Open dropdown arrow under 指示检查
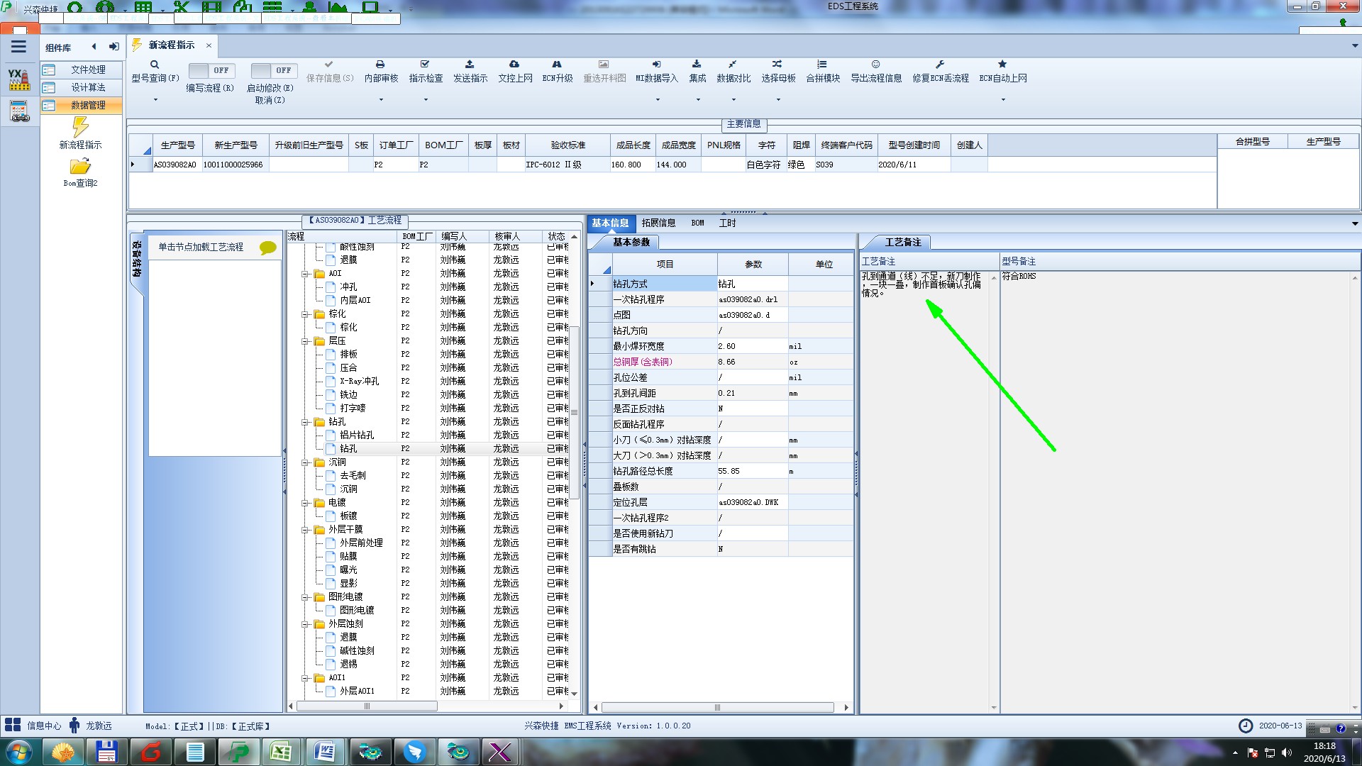 tap(426, 100)
